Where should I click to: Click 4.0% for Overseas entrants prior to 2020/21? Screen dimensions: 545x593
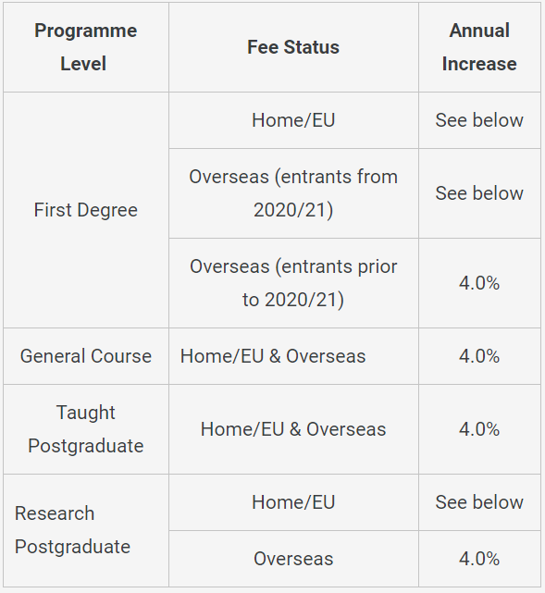click(x=479, y=283)
